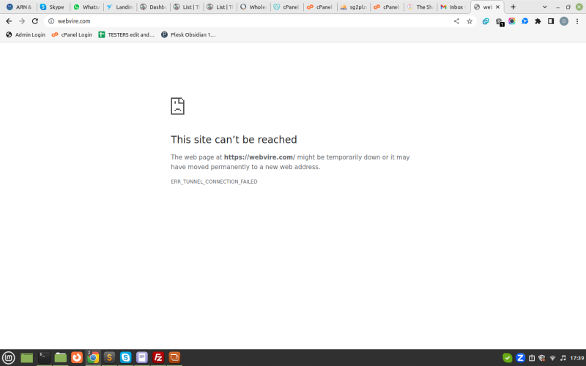
Task: Switch to the Dashboard tab
Action: (x=153, y=7)
